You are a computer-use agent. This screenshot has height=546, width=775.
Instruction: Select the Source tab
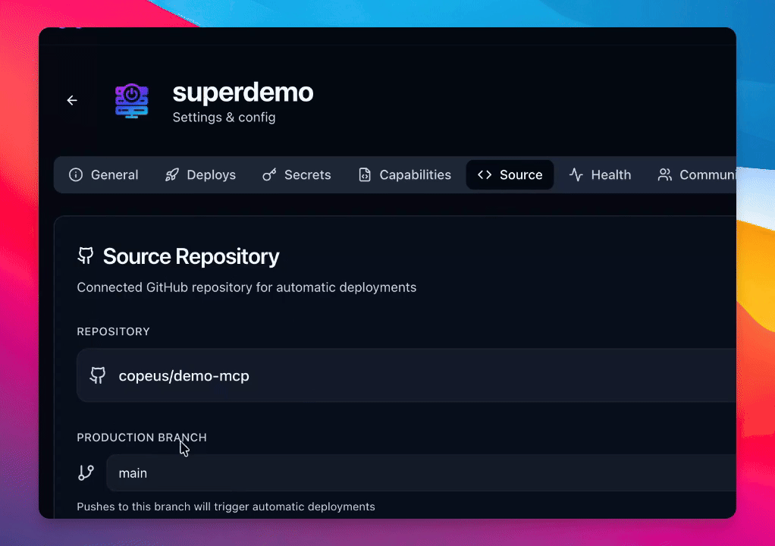(510, 175)
